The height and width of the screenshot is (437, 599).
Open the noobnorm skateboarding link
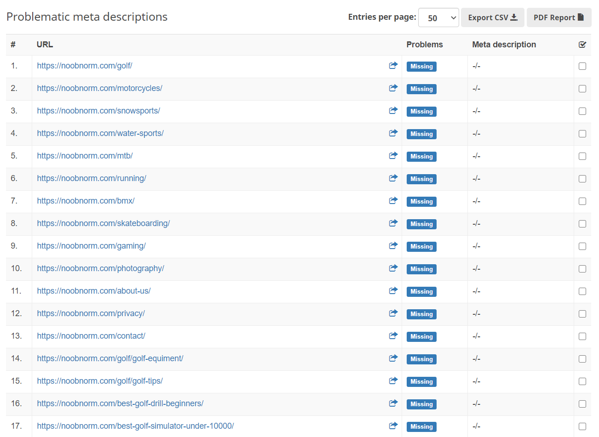point(103,223)
